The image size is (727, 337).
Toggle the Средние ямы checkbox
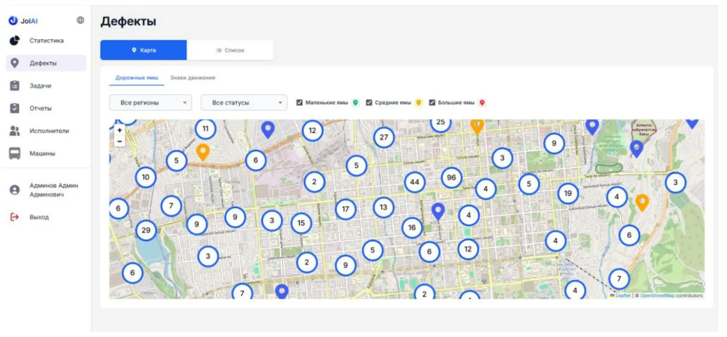[x=369, y=103]
